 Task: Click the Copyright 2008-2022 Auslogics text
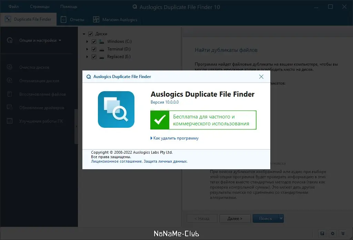coord(132,152)
